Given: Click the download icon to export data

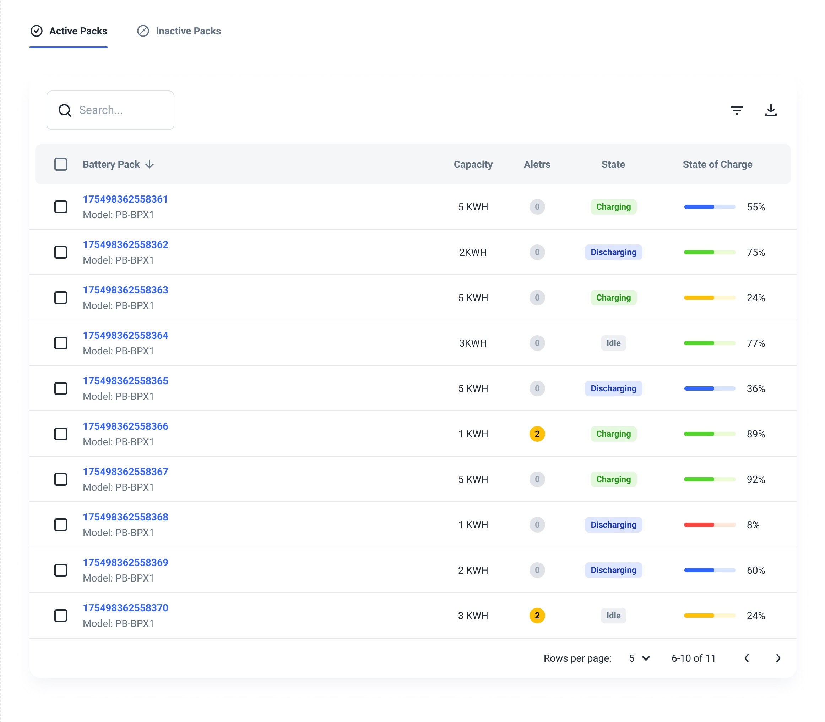Looking at the screenshot, I should tap(771, 110).
